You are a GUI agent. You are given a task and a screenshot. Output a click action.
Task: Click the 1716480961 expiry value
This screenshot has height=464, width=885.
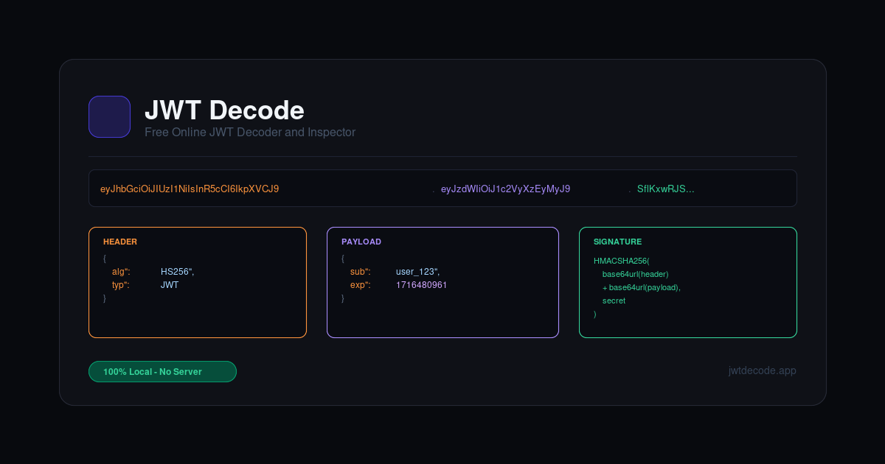[421, 285]
